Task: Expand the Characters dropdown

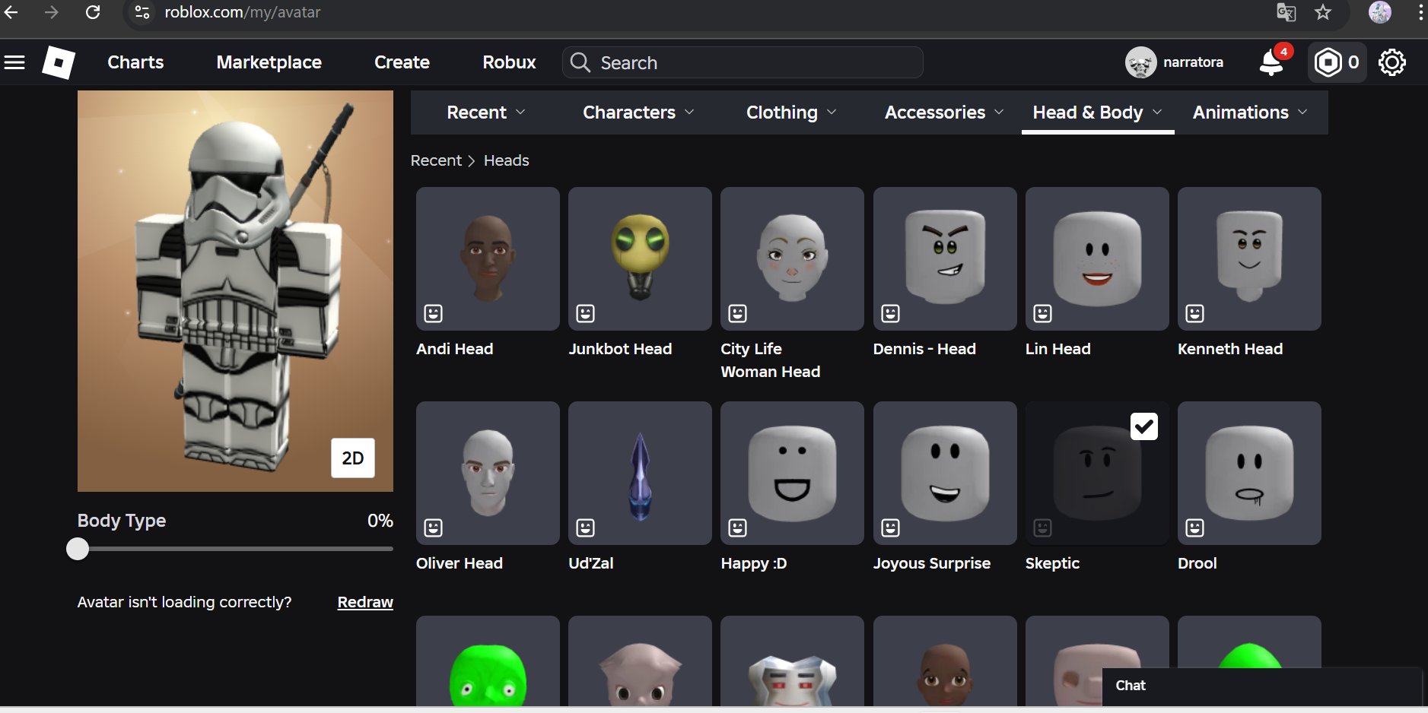Action: pyautogui.click(x=639, y=112)
